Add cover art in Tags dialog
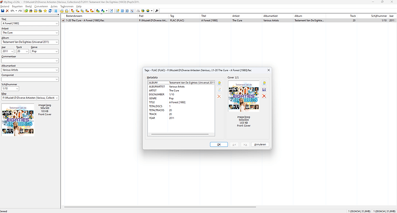Image resolution: width=397 pixels, height=213 pixels. [x=264, y=83]
